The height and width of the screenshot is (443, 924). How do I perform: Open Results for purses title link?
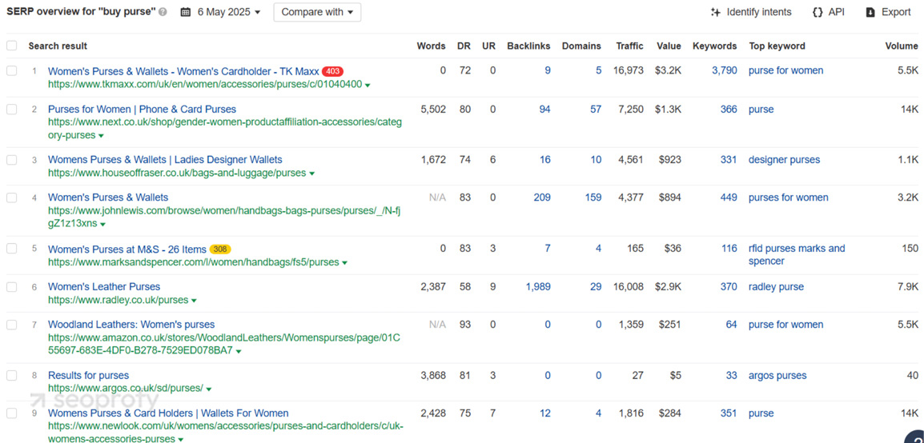click(x=88, y=375)
